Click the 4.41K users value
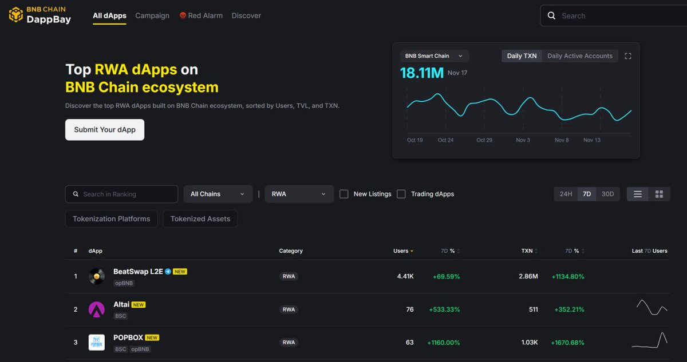 click(x=405, y=277)
